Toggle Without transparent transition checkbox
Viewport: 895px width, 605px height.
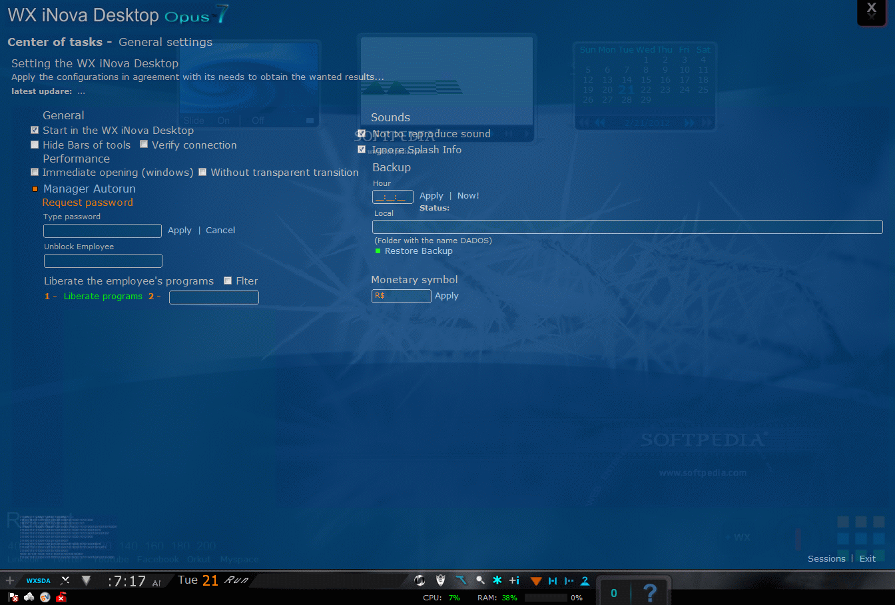pyautogui.click(x=202, y=172)
